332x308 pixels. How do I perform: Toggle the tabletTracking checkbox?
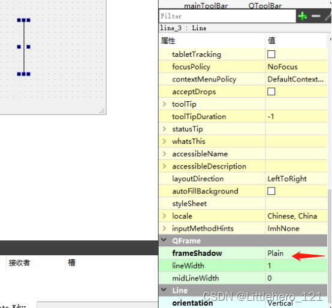(x=271, y=54)
